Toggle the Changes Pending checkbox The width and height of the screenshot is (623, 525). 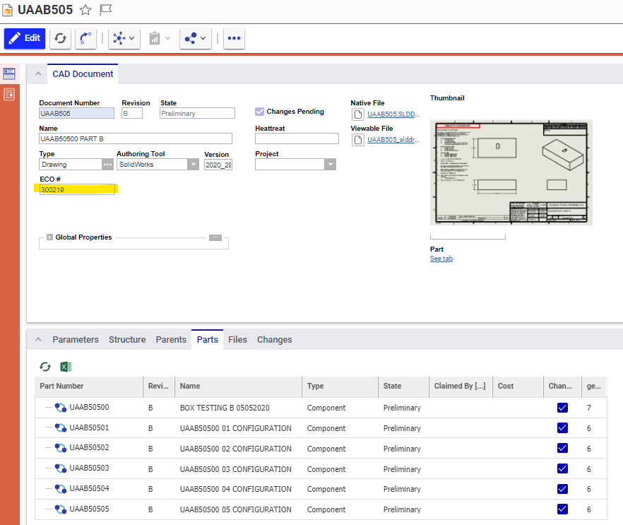click(260, 112)
